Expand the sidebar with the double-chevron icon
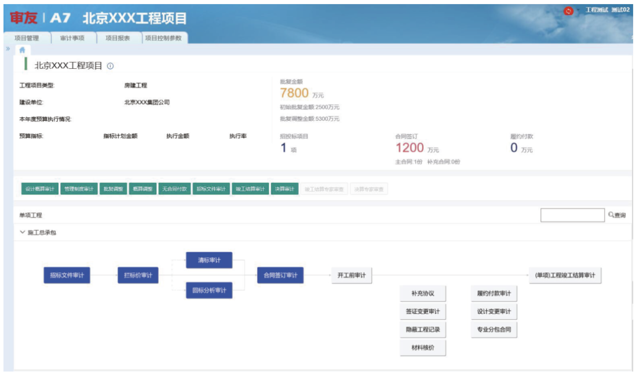The height and width of the screenshot is (376, 636). (x=8, y=49)
